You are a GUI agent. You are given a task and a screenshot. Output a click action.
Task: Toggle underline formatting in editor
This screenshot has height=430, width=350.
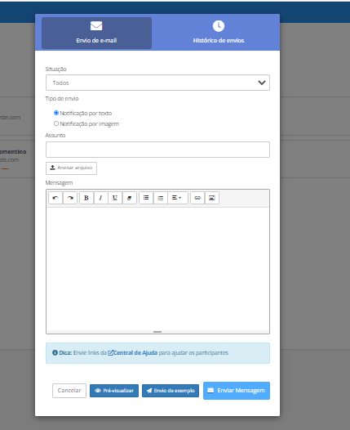click(x=115, y=198)
